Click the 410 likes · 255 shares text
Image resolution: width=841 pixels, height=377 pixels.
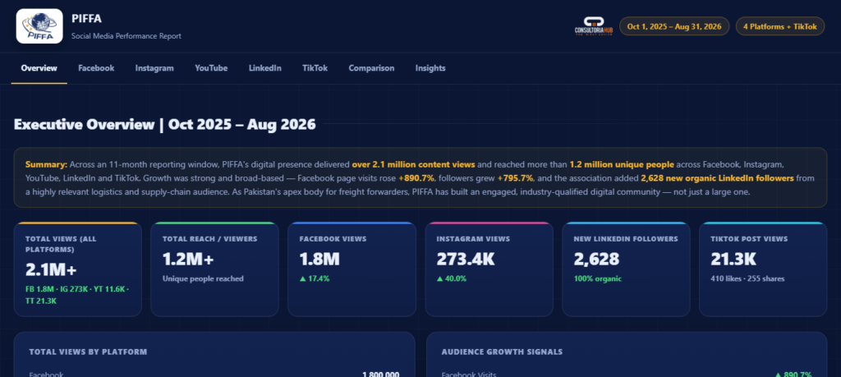point(747,279)
